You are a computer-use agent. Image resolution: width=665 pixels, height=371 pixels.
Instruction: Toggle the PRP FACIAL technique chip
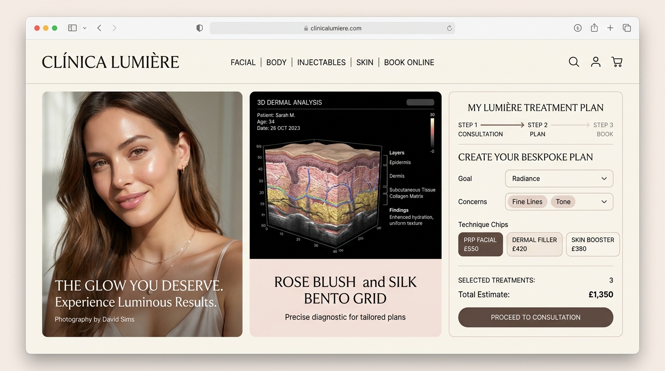click(x=480, y=244)
